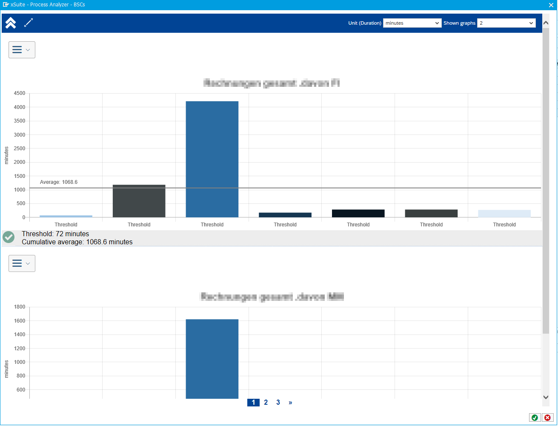Go to page 3
The width and height of the screenshot is (558, 426).
click(x=278, y=403)
